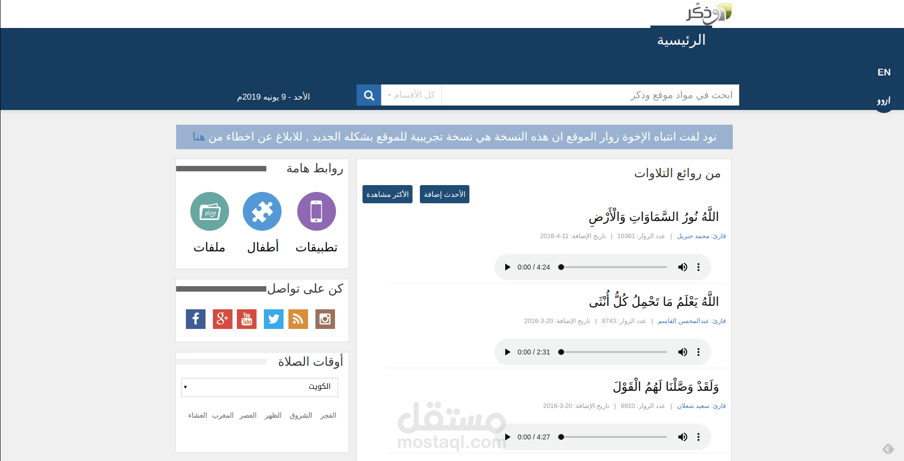Open the الكويت prayer city dropdown
The image size is (904, 461).
point(259,387)
